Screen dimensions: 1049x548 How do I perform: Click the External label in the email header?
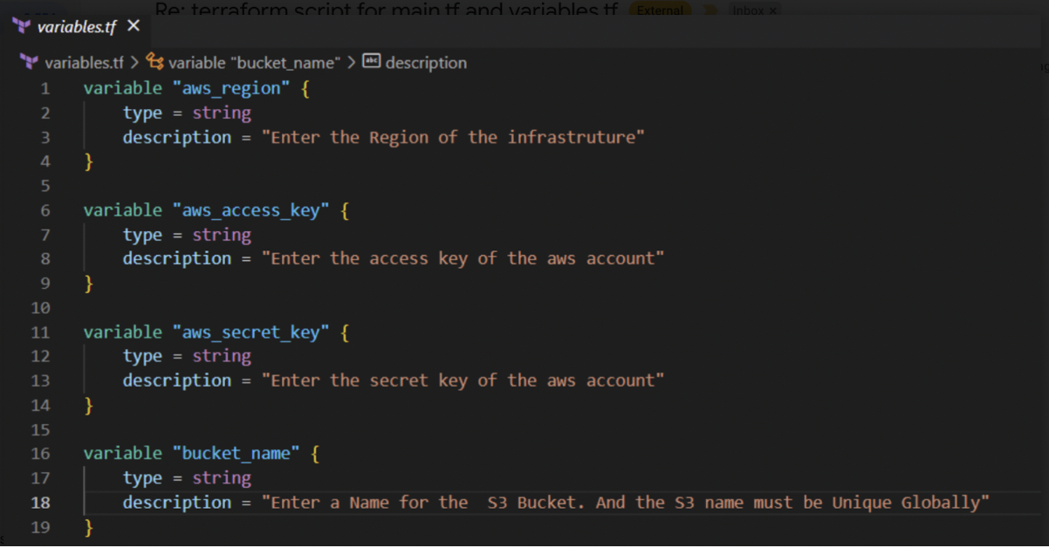[659, 10]
